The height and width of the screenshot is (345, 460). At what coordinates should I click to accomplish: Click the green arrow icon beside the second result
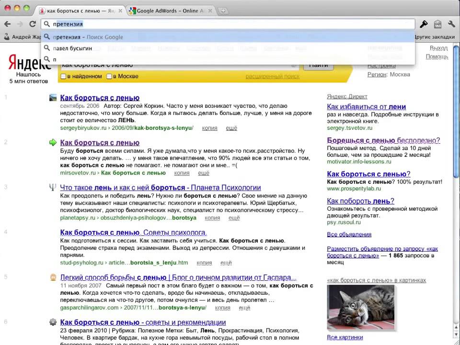click(x=53, y=143)
